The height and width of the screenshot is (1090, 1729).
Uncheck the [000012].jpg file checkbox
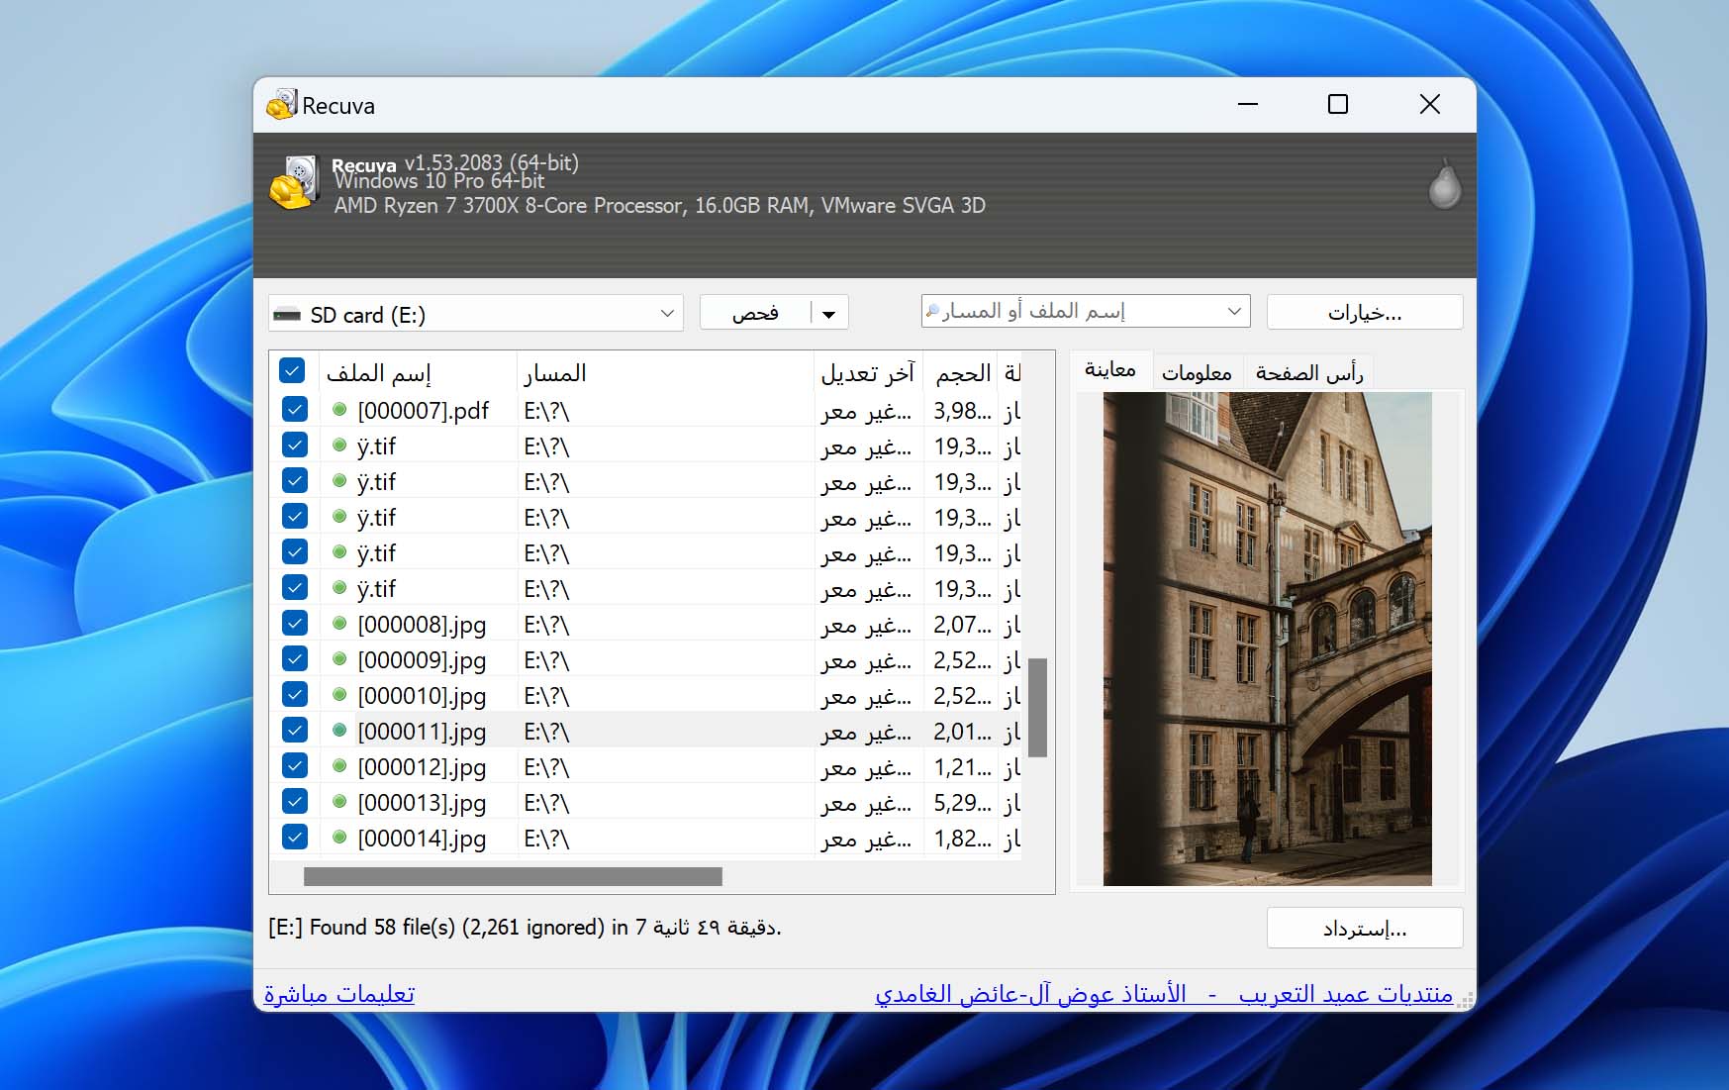(294, 765)
